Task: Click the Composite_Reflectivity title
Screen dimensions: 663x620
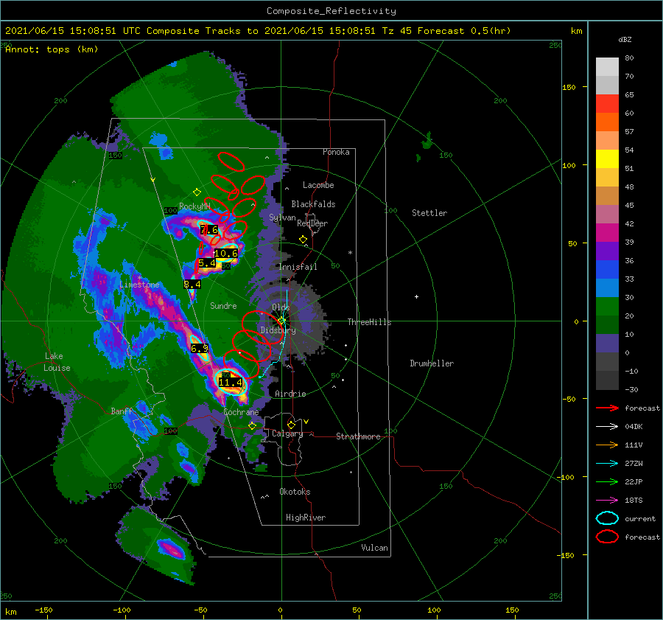Action: tap(331, 11)
